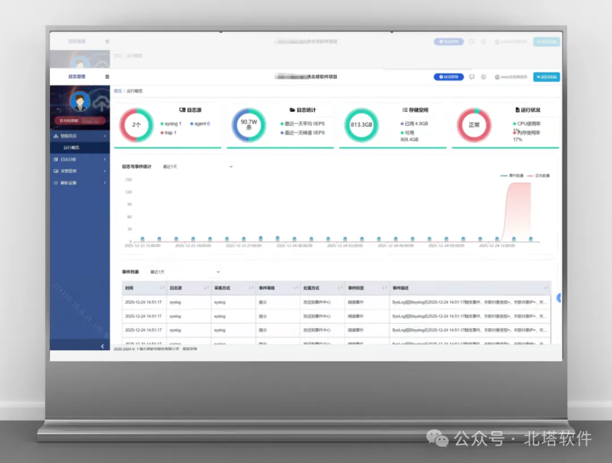Click the 采集管理 sidebar icon

pos(56,171)
